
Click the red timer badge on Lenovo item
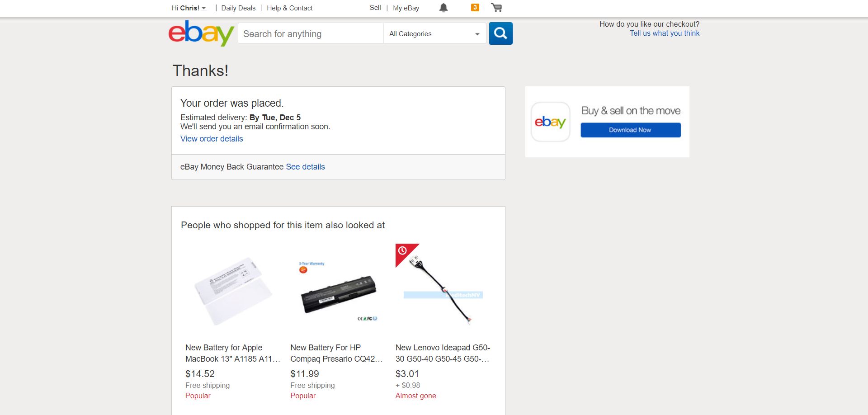403,250
